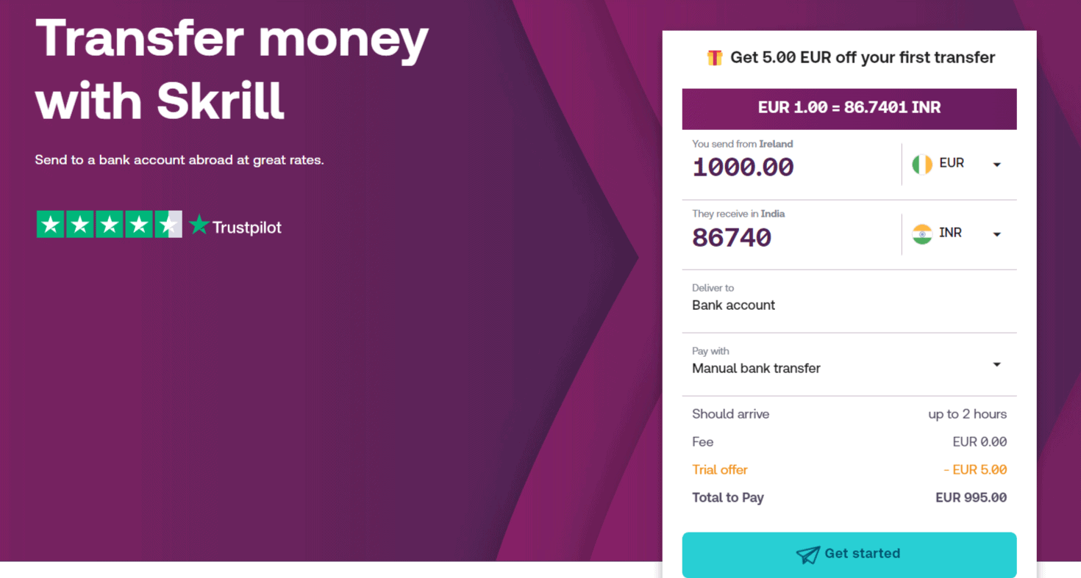Click the They receive amount field
Image resolution: width=1081 pixels, height=578 pixels.
[732, 237]
